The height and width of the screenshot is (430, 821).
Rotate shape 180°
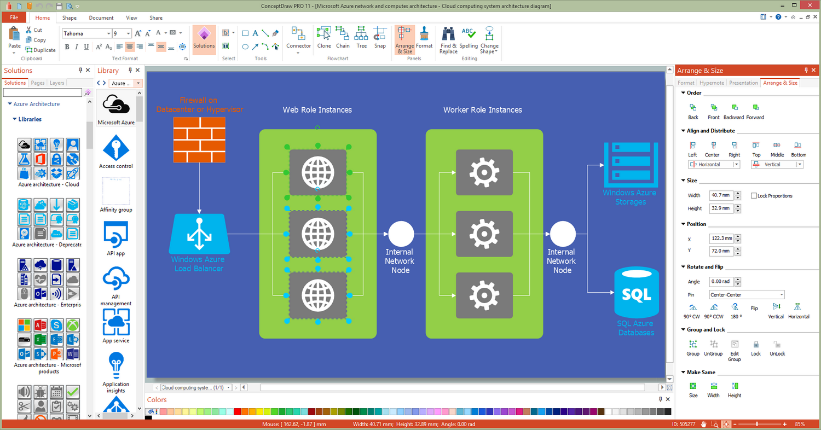pyautogui.click(x=736, y=311)
